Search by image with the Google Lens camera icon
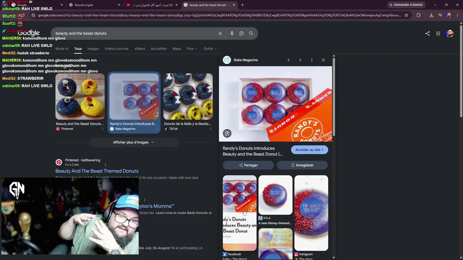The height and width of the screenshot is (260, 463). click(241, 33)
